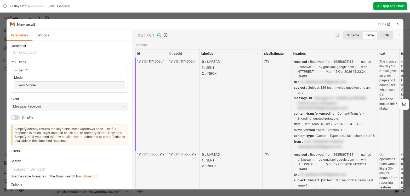The image size is (410, 196).
Task: Click the info icon next to OUTPUT
Action: (166, 35)
